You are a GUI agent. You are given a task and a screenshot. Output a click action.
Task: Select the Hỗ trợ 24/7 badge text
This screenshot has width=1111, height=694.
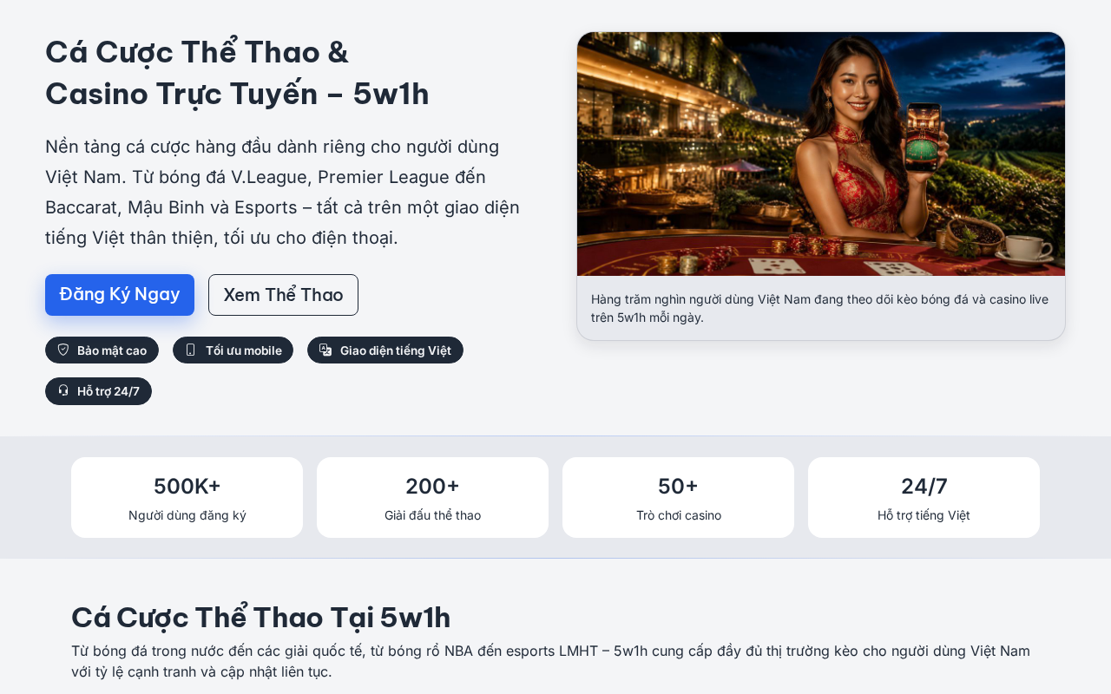tap(108, 391)
